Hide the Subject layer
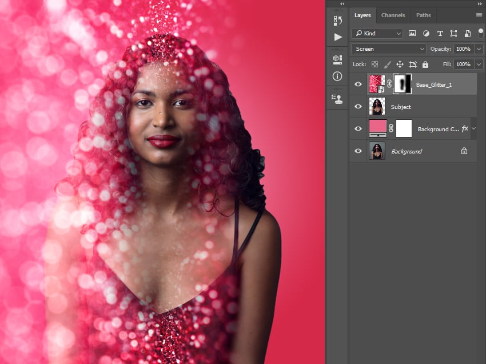Screen dimensions: 486x364 click(x=358, y=107)
